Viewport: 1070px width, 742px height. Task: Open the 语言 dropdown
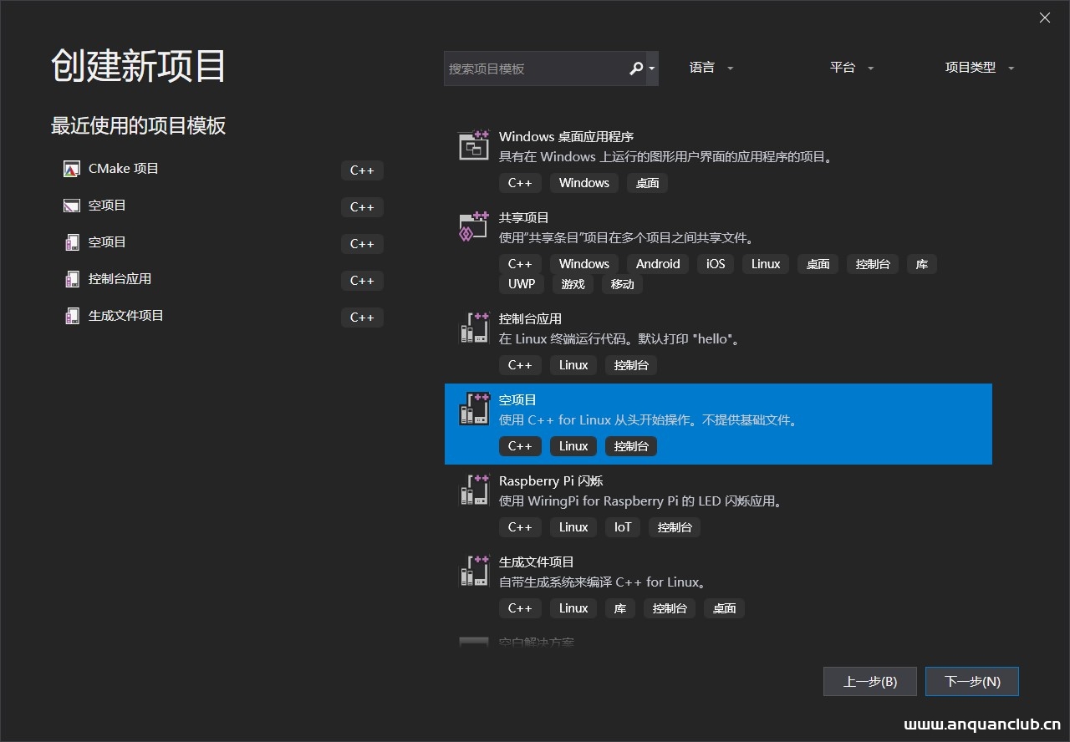pos(711,68)
